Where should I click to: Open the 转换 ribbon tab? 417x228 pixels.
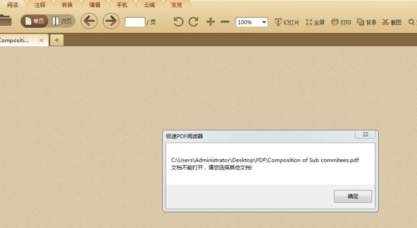tap(67, 5)
